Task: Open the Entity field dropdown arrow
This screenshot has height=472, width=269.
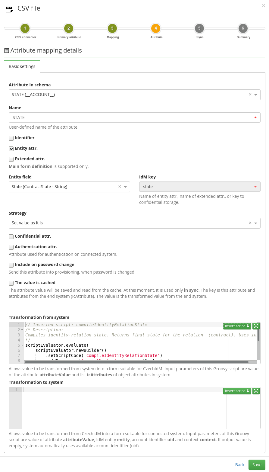Action: 125,187
